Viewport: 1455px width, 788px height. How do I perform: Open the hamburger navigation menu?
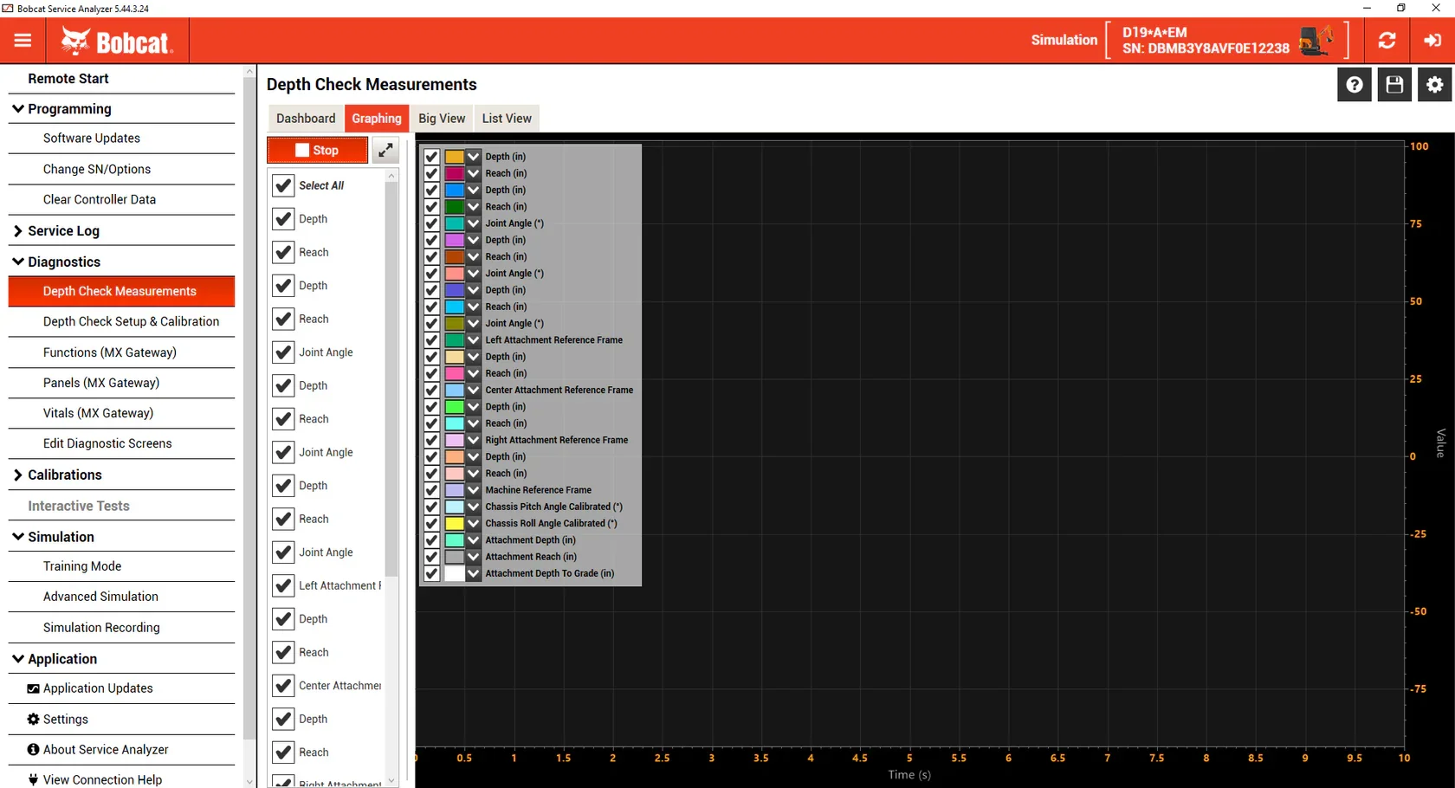click(x=23, y=41)
